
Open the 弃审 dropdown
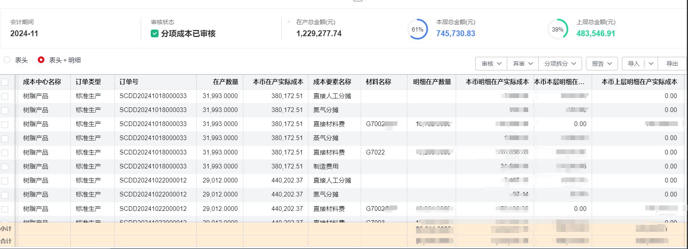(522, 63)
